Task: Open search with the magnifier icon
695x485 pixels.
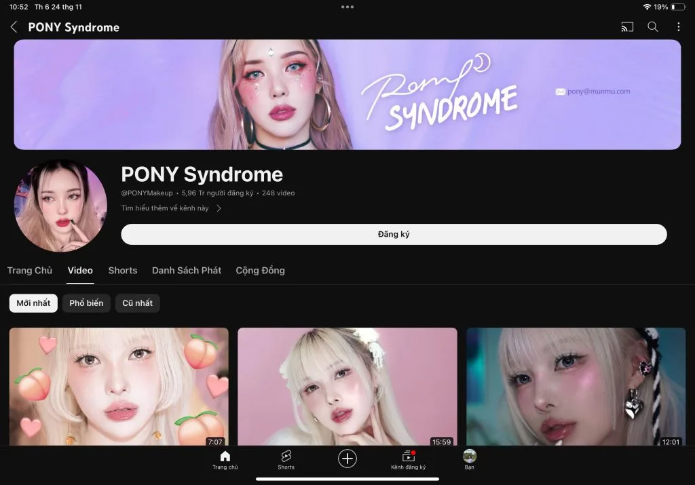Action: tap(653, 27)
